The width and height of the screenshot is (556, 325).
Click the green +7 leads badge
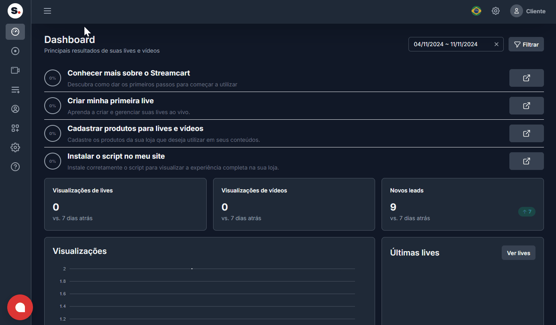coord(527,212)
